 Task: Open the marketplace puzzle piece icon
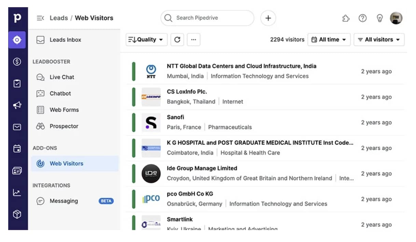point(346,18)
